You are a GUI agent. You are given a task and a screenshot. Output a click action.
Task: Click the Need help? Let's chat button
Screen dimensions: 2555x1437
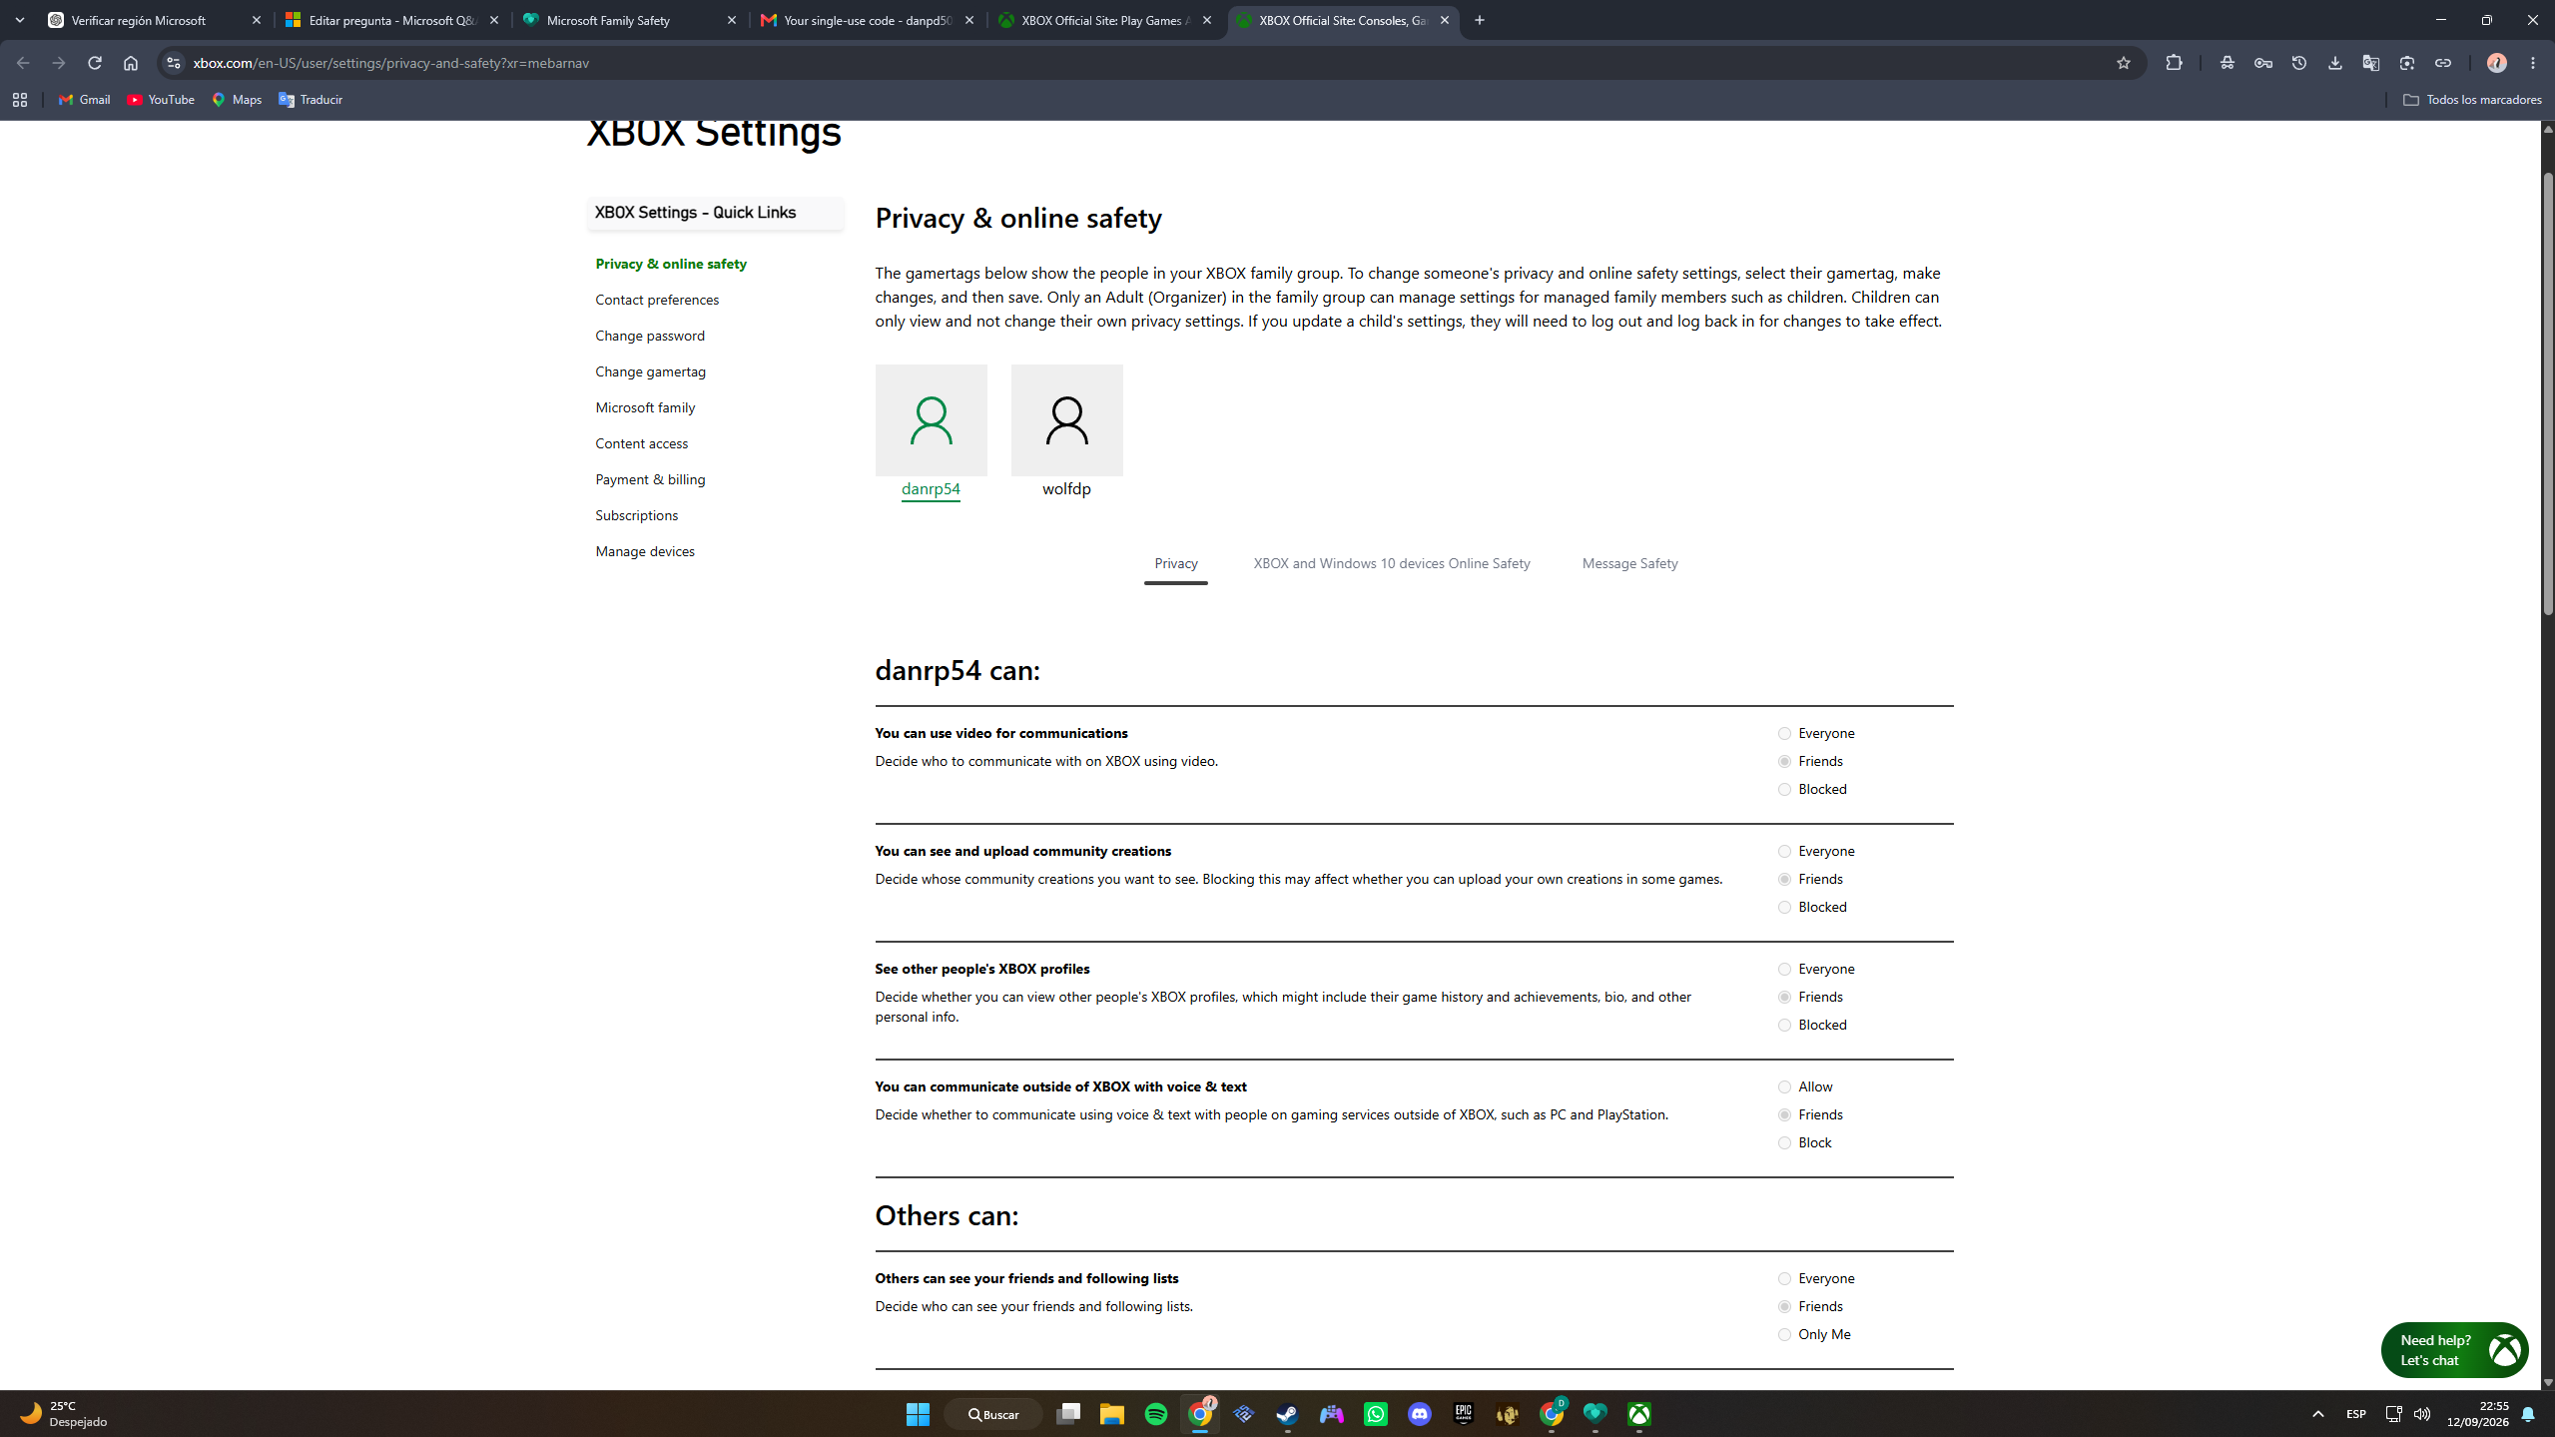pyautogui.click(x=2454, y=1350)
